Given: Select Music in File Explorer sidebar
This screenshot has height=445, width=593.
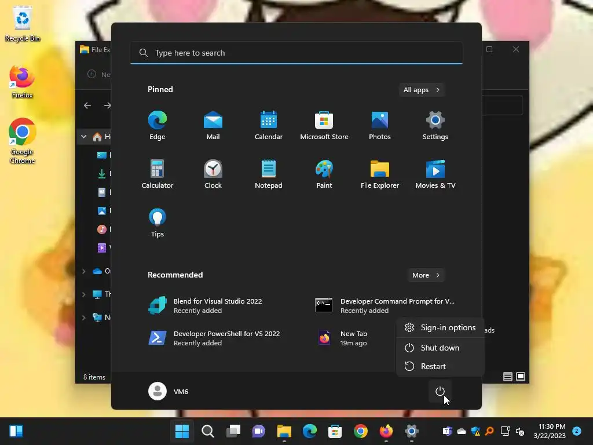Looking at the screenshot, I should (x=103, y=229).
